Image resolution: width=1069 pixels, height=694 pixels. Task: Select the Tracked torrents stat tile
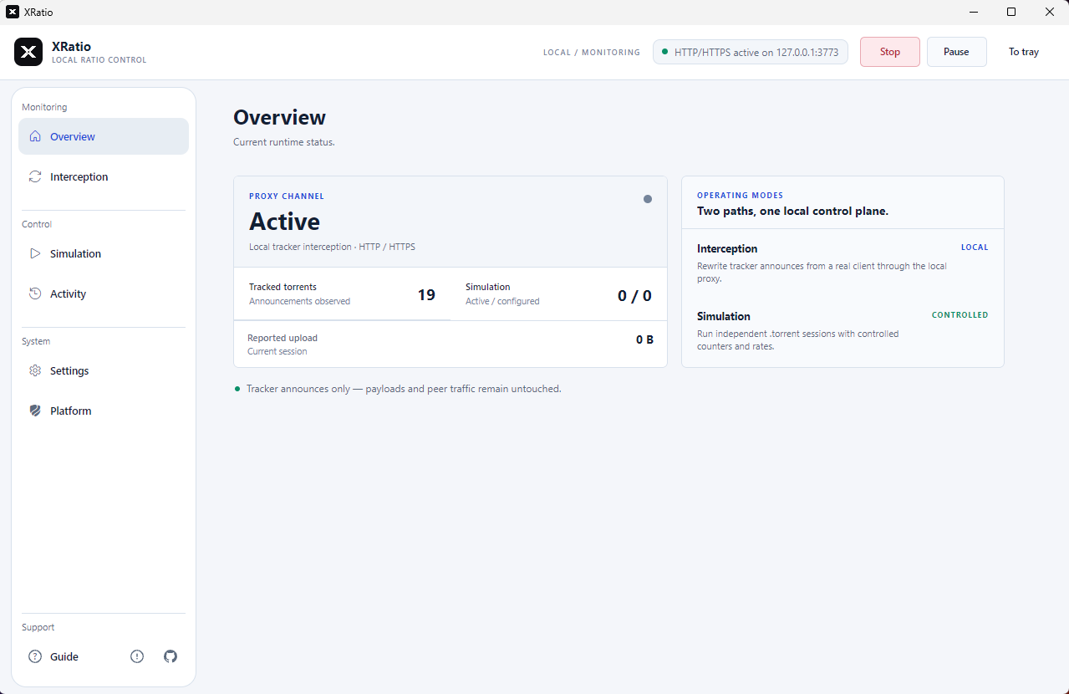coord(342,293)
